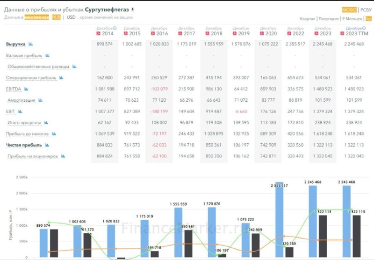Click the info icon beside Декабрь 2014
Screen dimensions: 374x260
point(115,28)
